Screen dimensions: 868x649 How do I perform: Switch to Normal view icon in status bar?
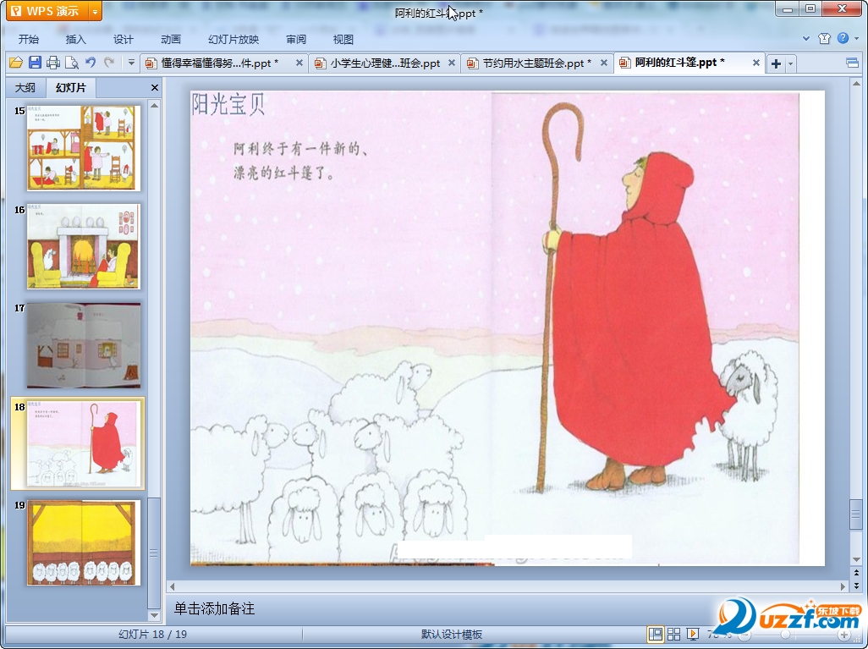pyautogui.click(x=656, y=634)
